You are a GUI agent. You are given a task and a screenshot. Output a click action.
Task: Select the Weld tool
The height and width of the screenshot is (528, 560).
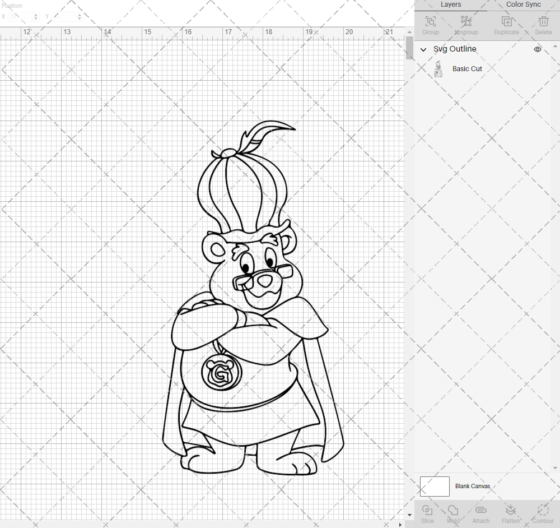click(453, 512)
